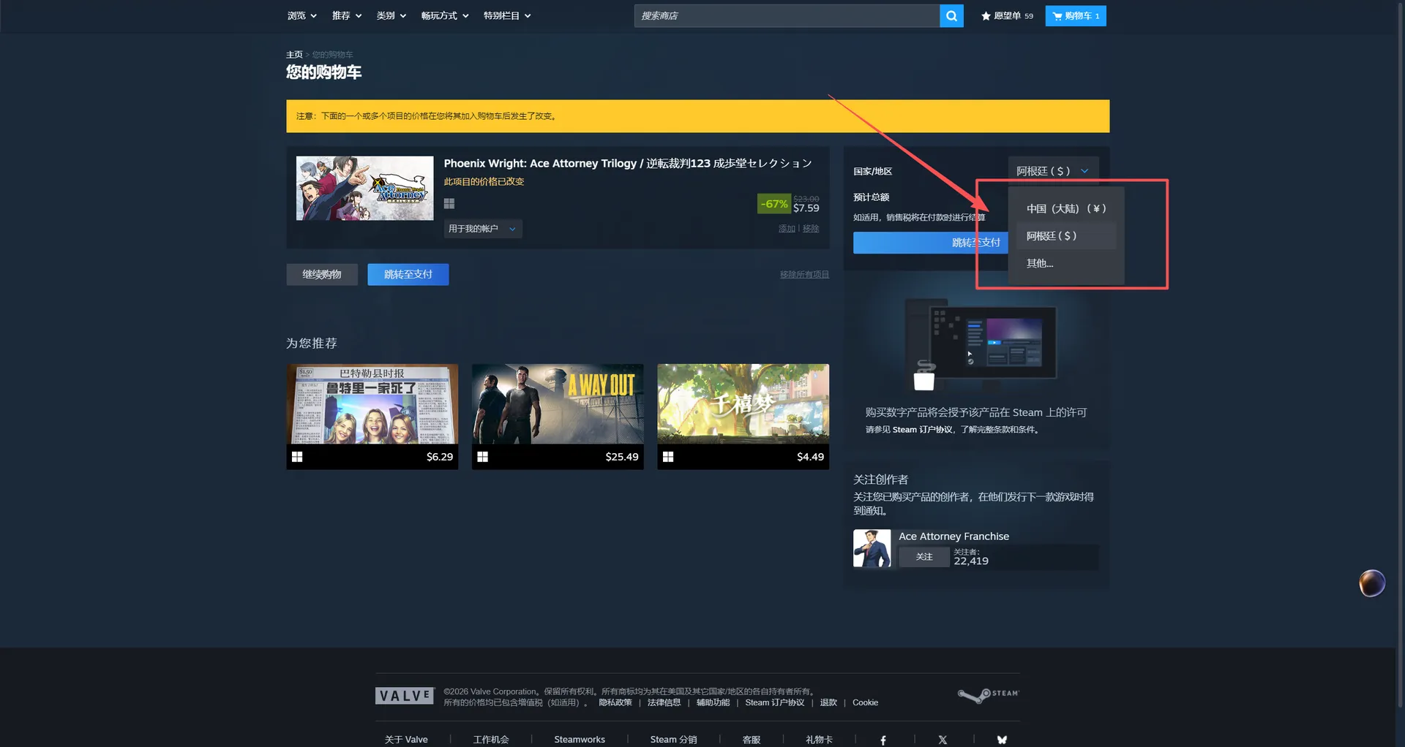Expand the 特别栏目 menu

[x=507, y=15]
